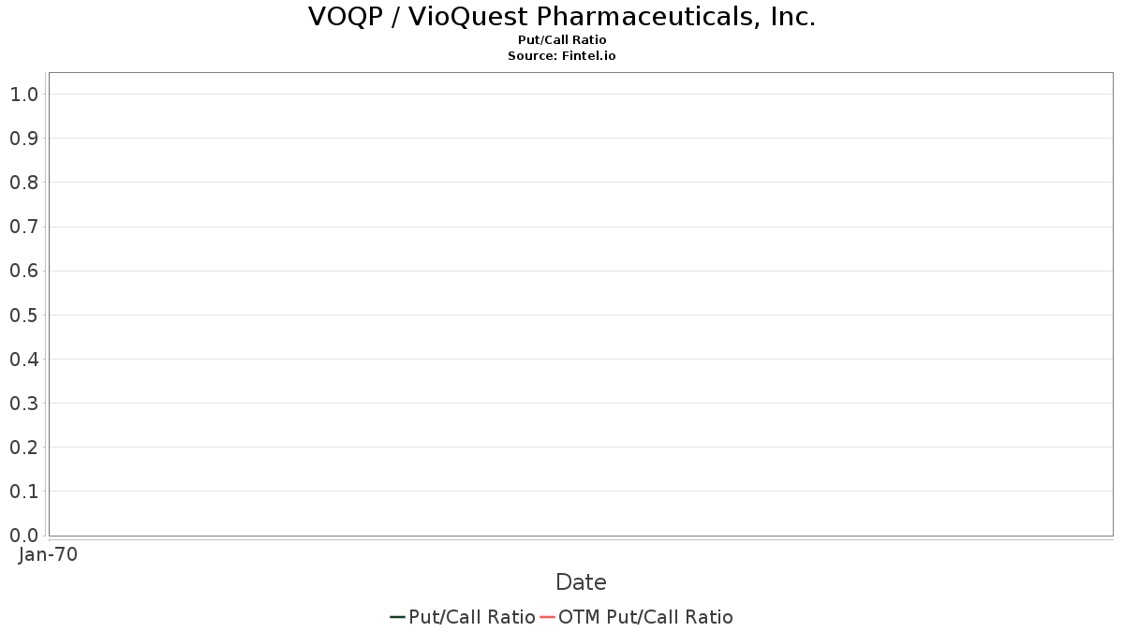Viewport: 1124px width, 632px height.
Task: Select the 0.4 y-axis tick label
Action: point(23,359)
